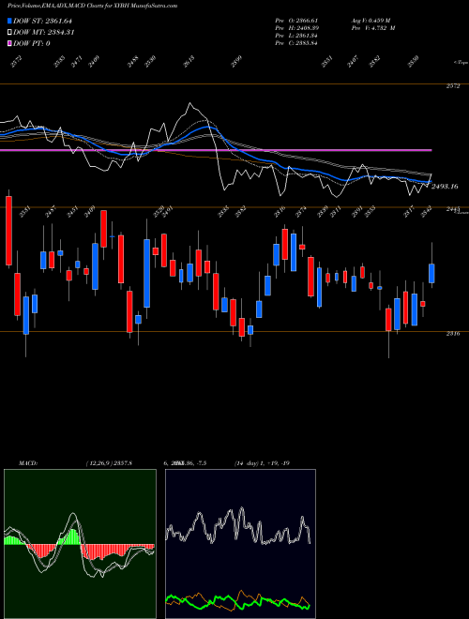Click the rightmost blue candlestick
This screenshot has width=469, height=619.
coord(431,273)
